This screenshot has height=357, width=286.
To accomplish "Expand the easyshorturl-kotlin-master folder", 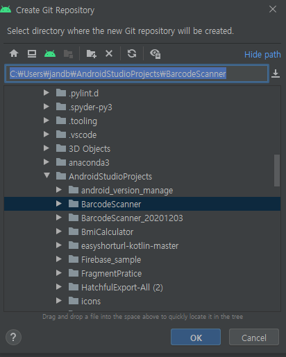I will pos(59,245).
